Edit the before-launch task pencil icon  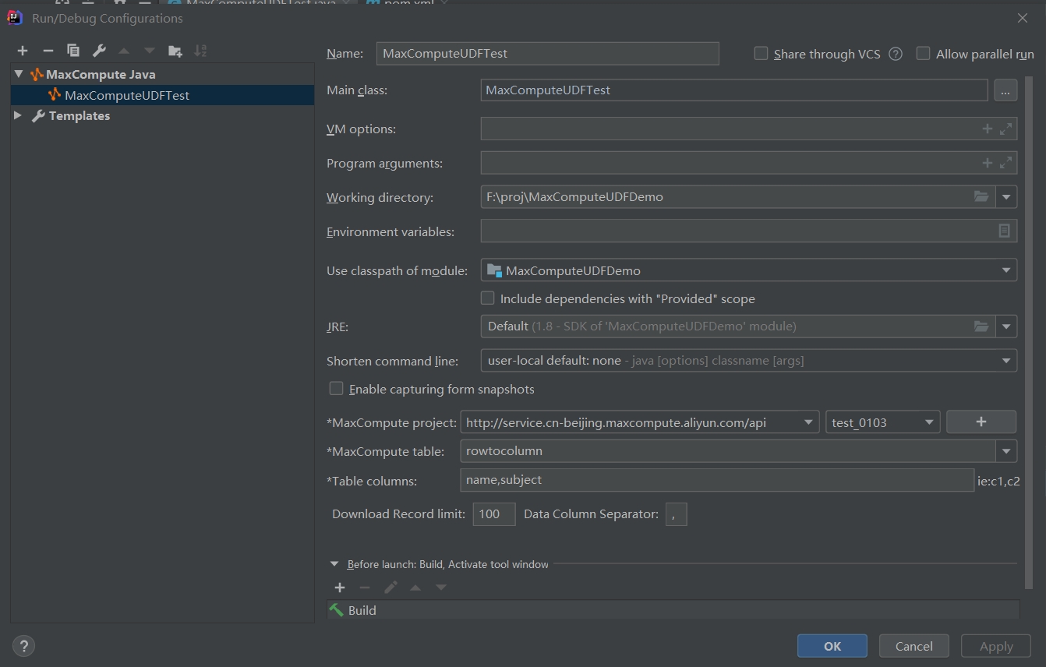(391, 588)
